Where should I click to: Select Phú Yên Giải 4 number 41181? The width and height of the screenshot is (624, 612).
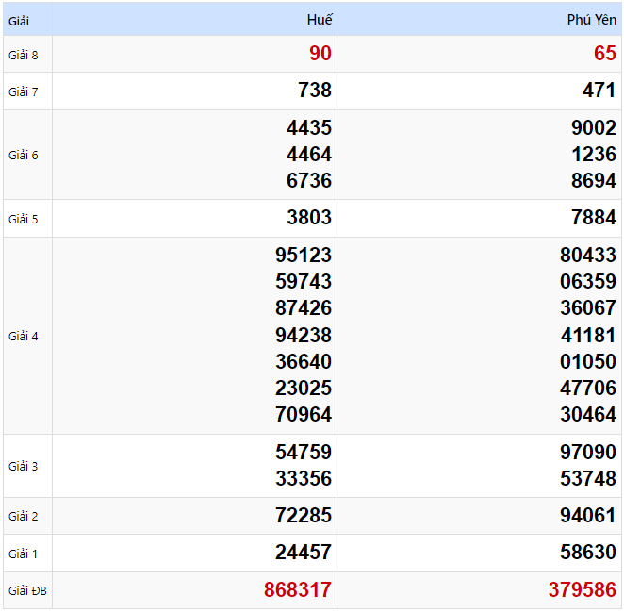coord(587,335)
